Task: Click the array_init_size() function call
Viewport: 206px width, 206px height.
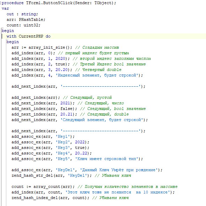Action: click(x=49, y=47)
